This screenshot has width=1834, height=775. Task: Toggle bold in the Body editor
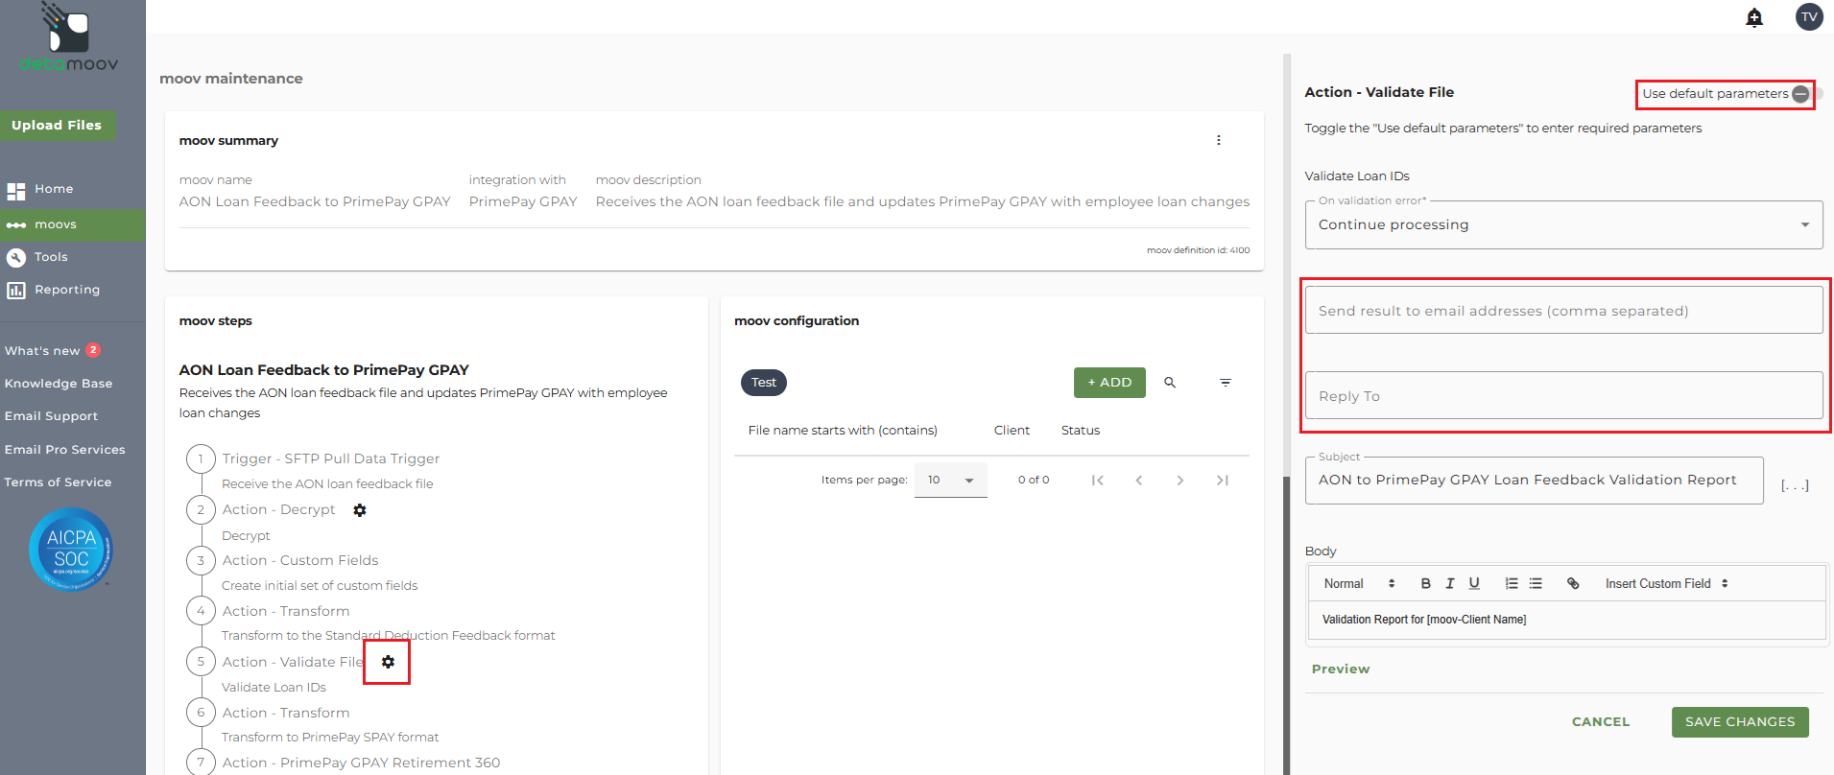[1426, 583]
